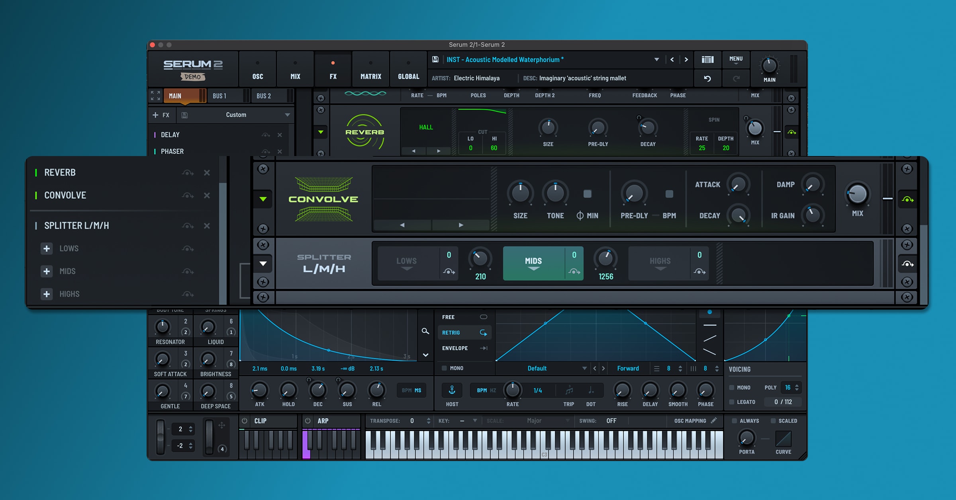This screenshot has width=956, height=500.
Task: Remove the DELAY effect with X
Action: (x=280, y=135)
